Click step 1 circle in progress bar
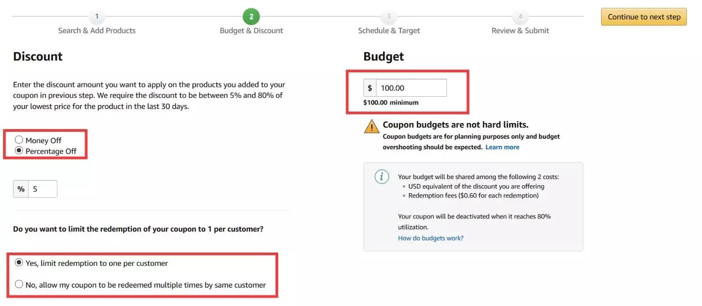The height and width of the screenshot is (306, 702). [97, 17]
